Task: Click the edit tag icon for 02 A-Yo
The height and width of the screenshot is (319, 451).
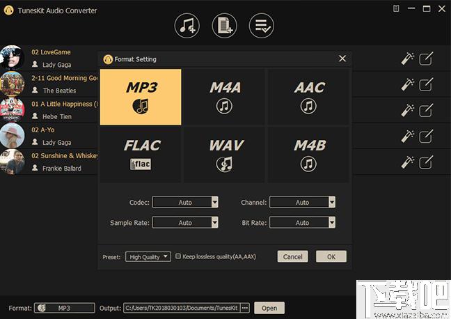Action: 426,137
